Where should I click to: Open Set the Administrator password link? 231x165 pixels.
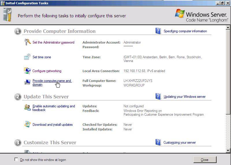(x=53, y=42)
